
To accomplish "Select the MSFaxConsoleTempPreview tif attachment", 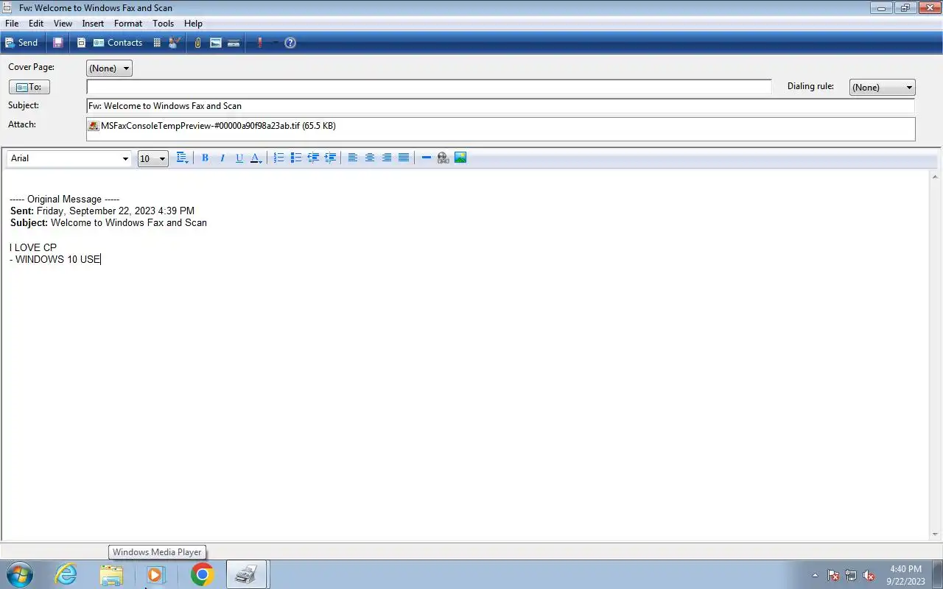I will pyautogui.click(x=212, y=126).
